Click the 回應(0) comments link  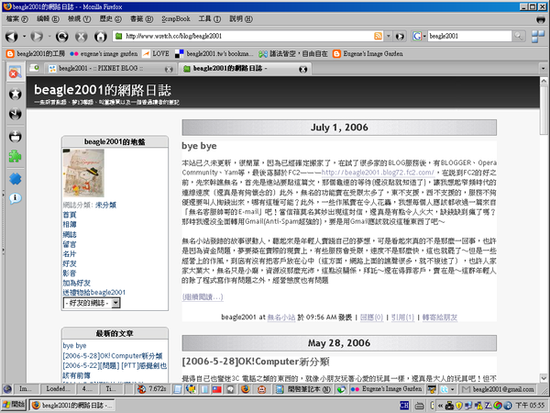click(x=371, y=318)
